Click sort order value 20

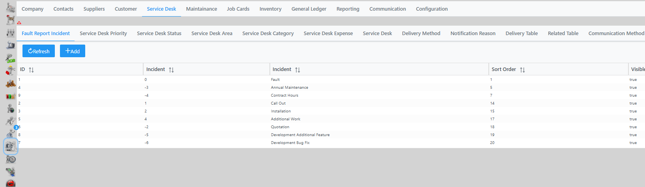pos(492,143)
